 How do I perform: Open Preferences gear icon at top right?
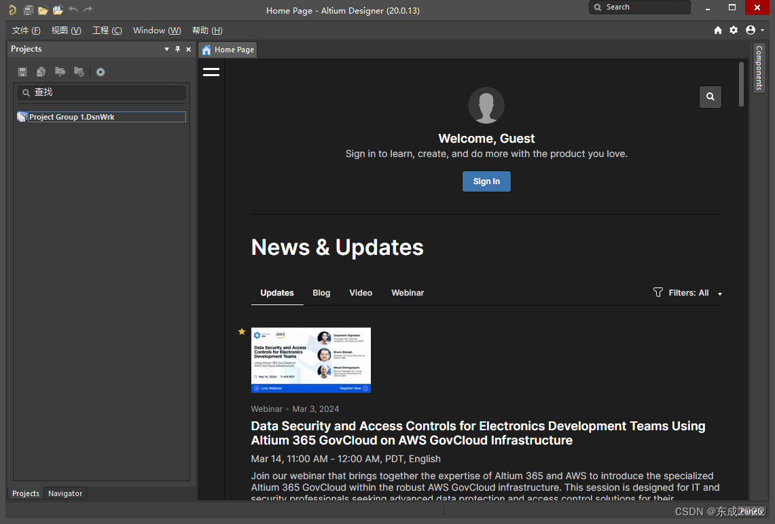pyautogui.click(x=734, y=30)
